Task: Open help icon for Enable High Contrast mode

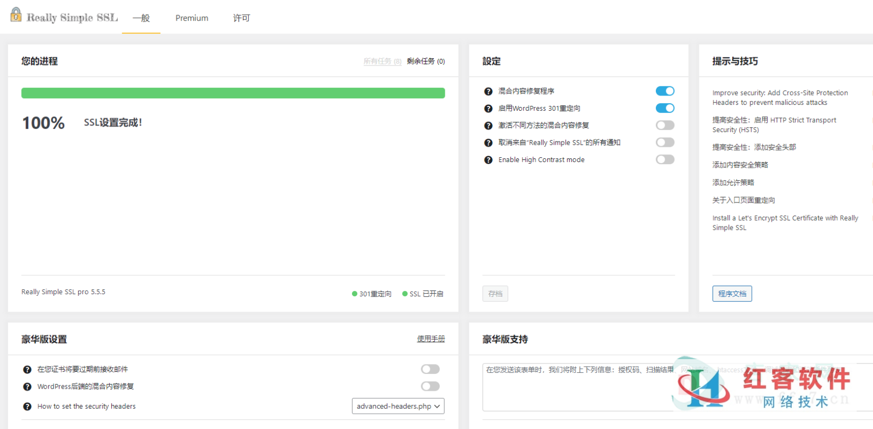Action: [x=488, y=160]
